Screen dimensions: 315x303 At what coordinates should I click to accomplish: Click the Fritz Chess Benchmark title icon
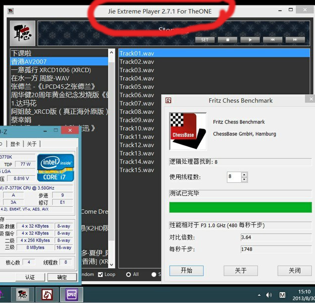[x=168, y=100]
